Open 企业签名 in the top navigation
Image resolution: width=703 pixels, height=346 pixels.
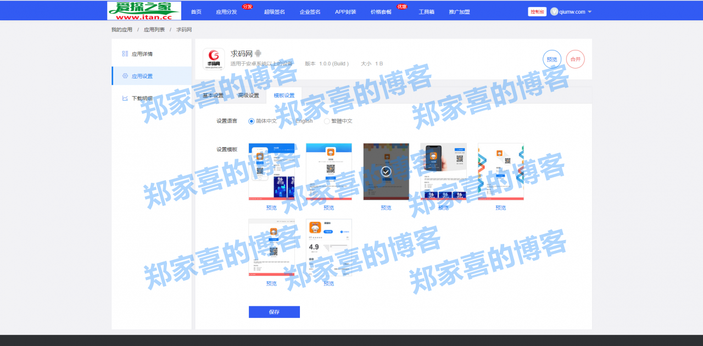click(x=310, y=12)
